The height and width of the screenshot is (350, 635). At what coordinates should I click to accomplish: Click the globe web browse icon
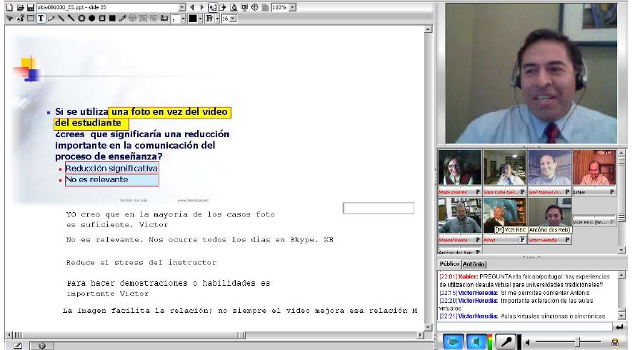[x=255, y=7]
